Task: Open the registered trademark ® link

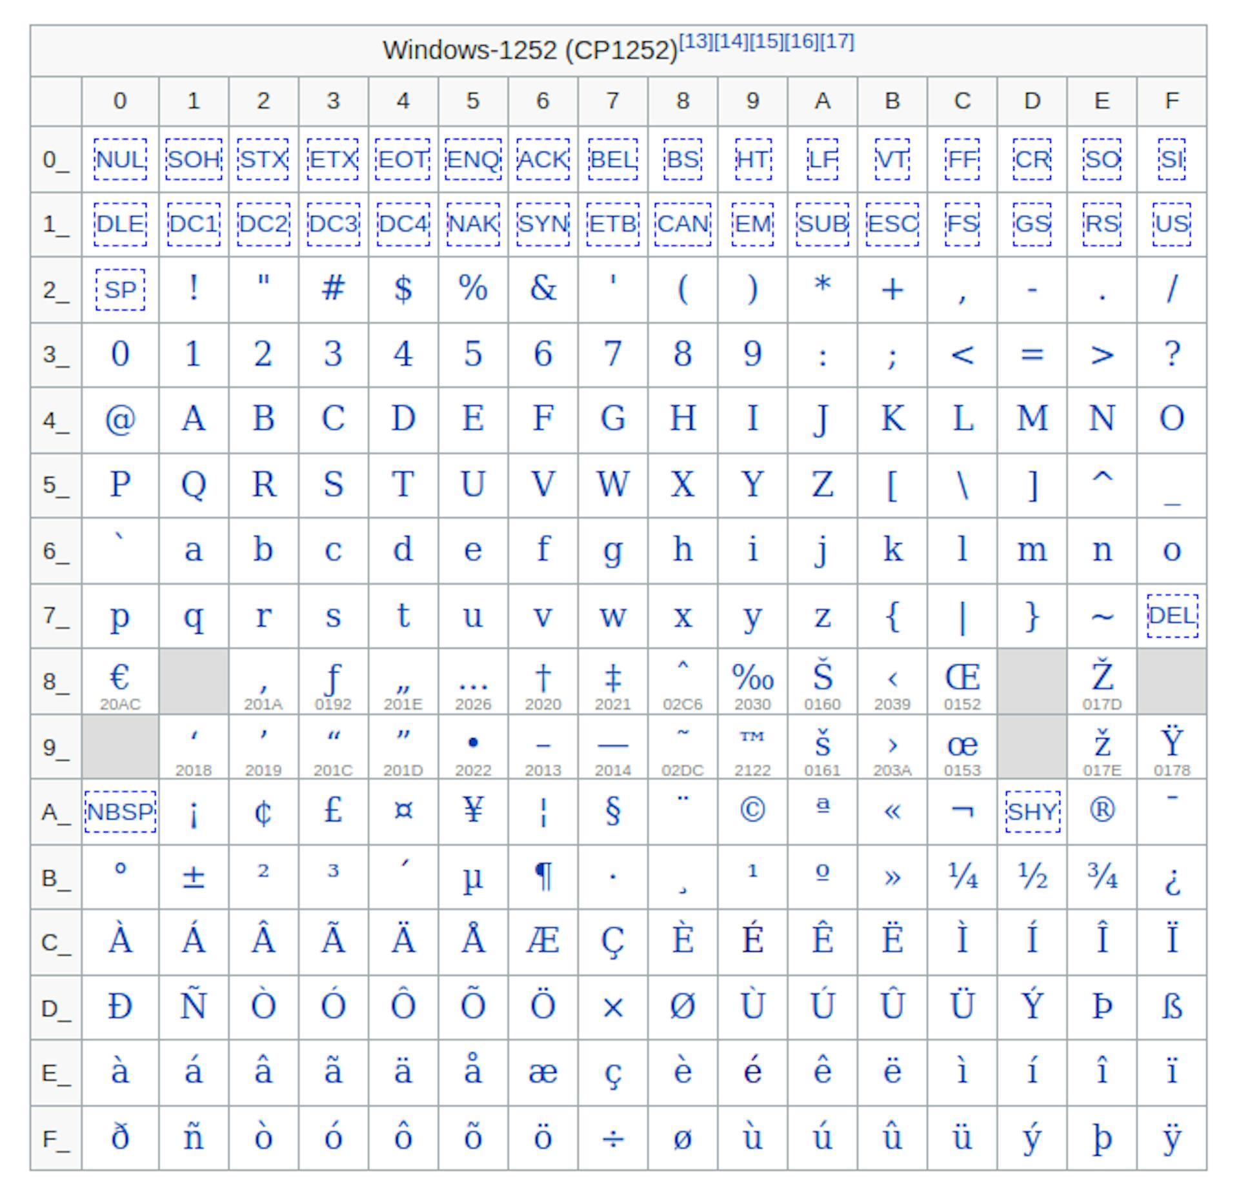Action: [x=1102, y=809]
